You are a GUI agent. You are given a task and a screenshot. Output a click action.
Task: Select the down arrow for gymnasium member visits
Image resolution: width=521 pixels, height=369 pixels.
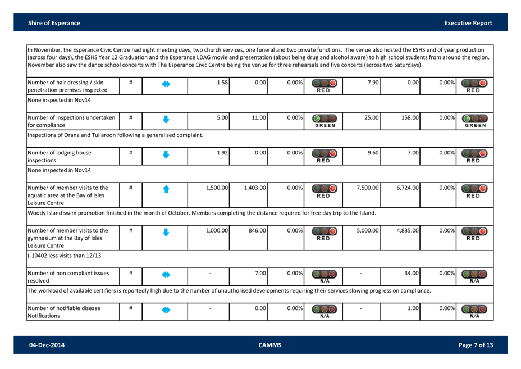[x=166, y=233]
